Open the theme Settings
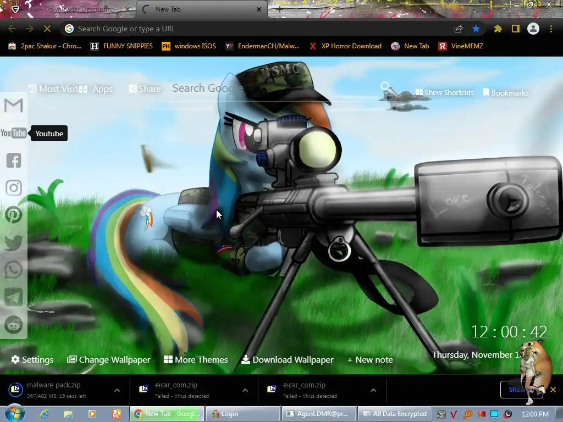The width and height of the screenshot is (563, 422). (32, 359)
